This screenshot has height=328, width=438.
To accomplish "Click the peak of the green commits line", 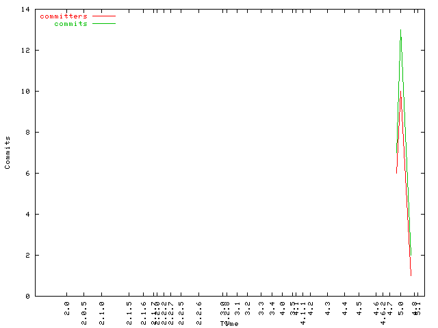I will point(400,30).
